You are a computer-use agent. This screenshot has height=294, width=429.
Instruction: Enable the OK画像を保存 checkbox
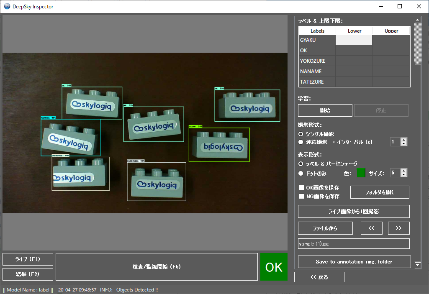click(301, 188)
